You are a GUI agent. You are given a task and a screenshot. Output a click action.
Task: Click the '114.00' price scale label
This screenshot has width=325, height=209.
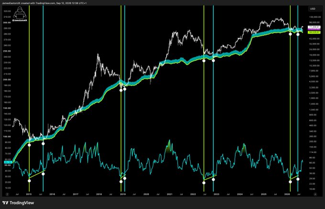pos(312,152)
